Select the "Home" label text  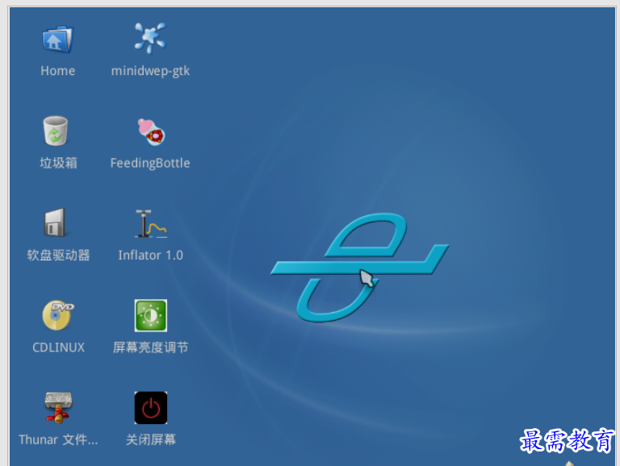(x=58, y=71)
